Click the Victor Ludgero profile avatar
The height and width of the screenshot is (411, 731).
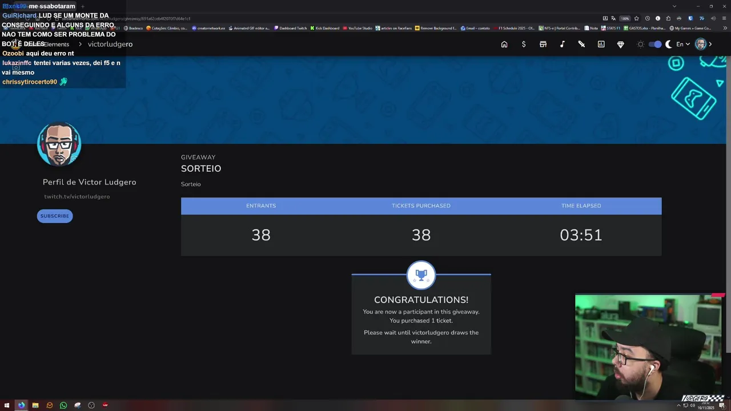[x=59, y=144]
